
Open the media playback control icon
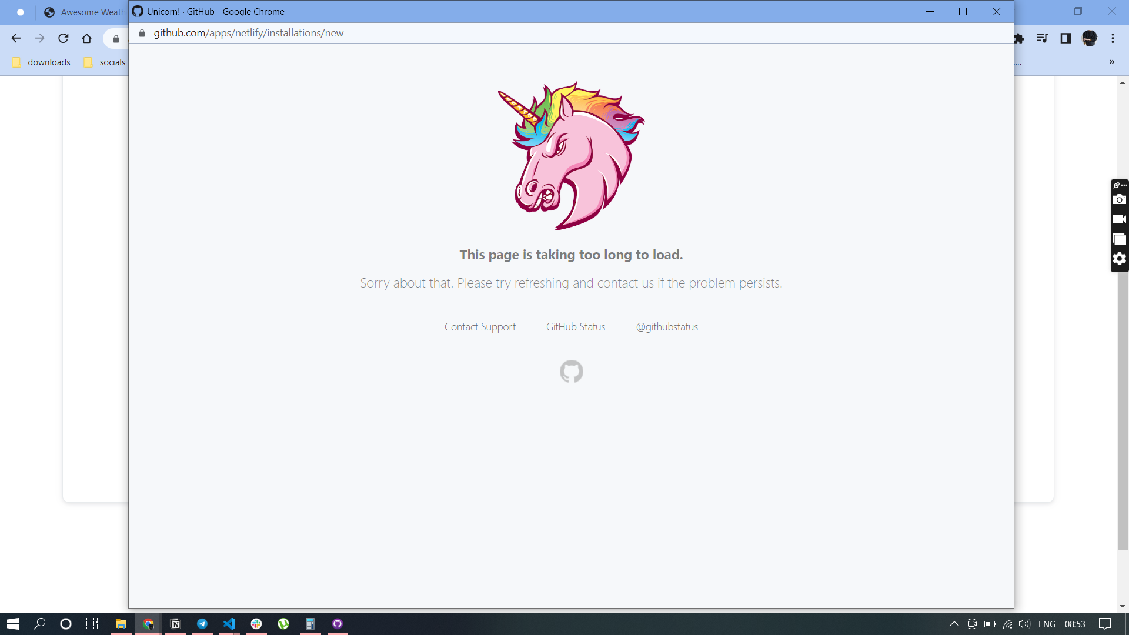coord(1043,38)
